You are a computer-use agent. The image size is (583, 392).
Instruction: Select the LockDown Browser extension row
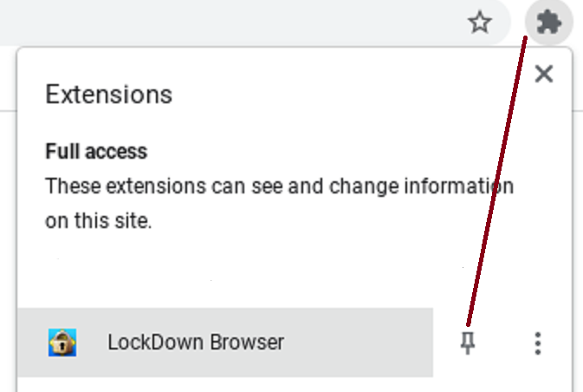tap(225, 343)
